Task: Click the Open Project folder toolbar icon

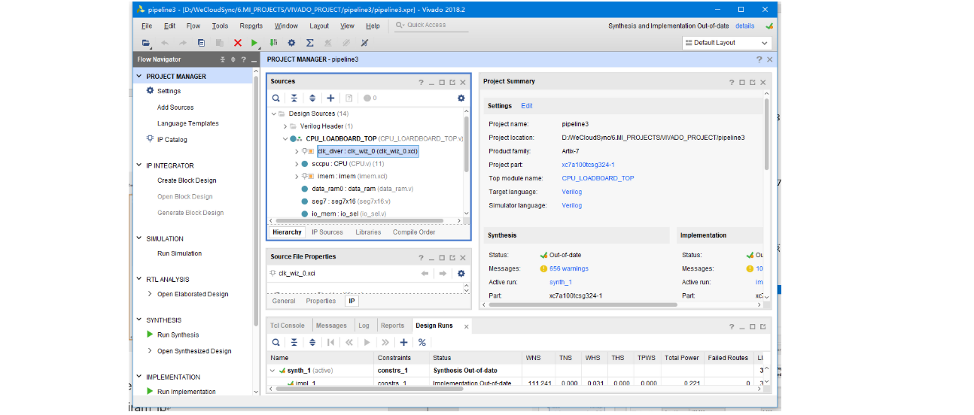Action: (146, 43)
